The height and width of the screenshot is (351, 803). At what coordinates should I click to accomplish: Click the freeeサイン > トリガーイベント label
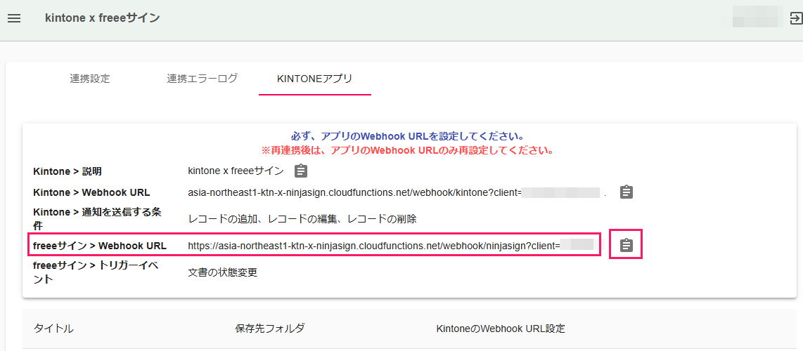[97, 272]
